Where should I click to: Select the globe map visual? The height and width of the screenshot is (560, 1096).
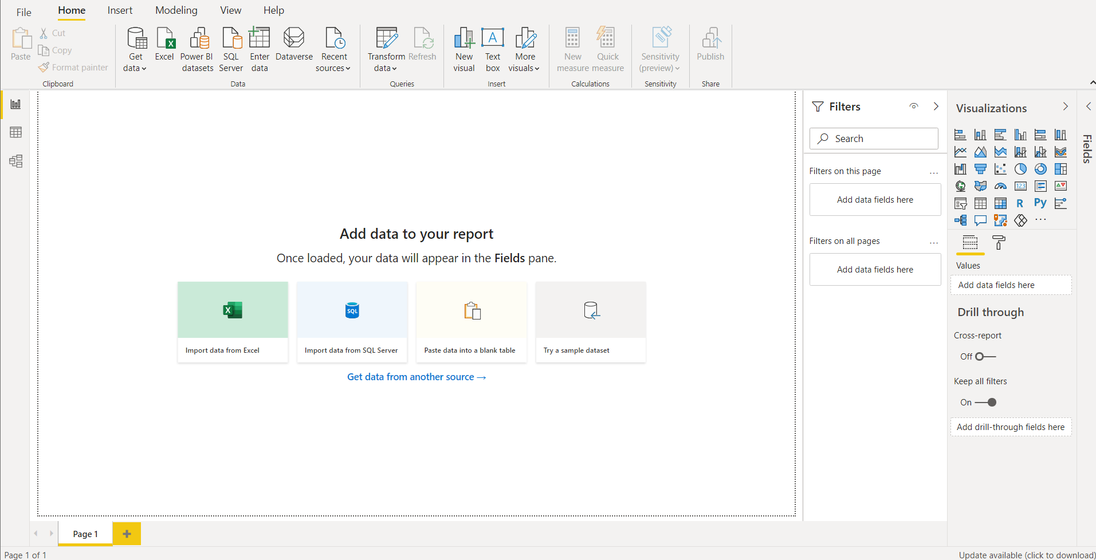point(960,186)
